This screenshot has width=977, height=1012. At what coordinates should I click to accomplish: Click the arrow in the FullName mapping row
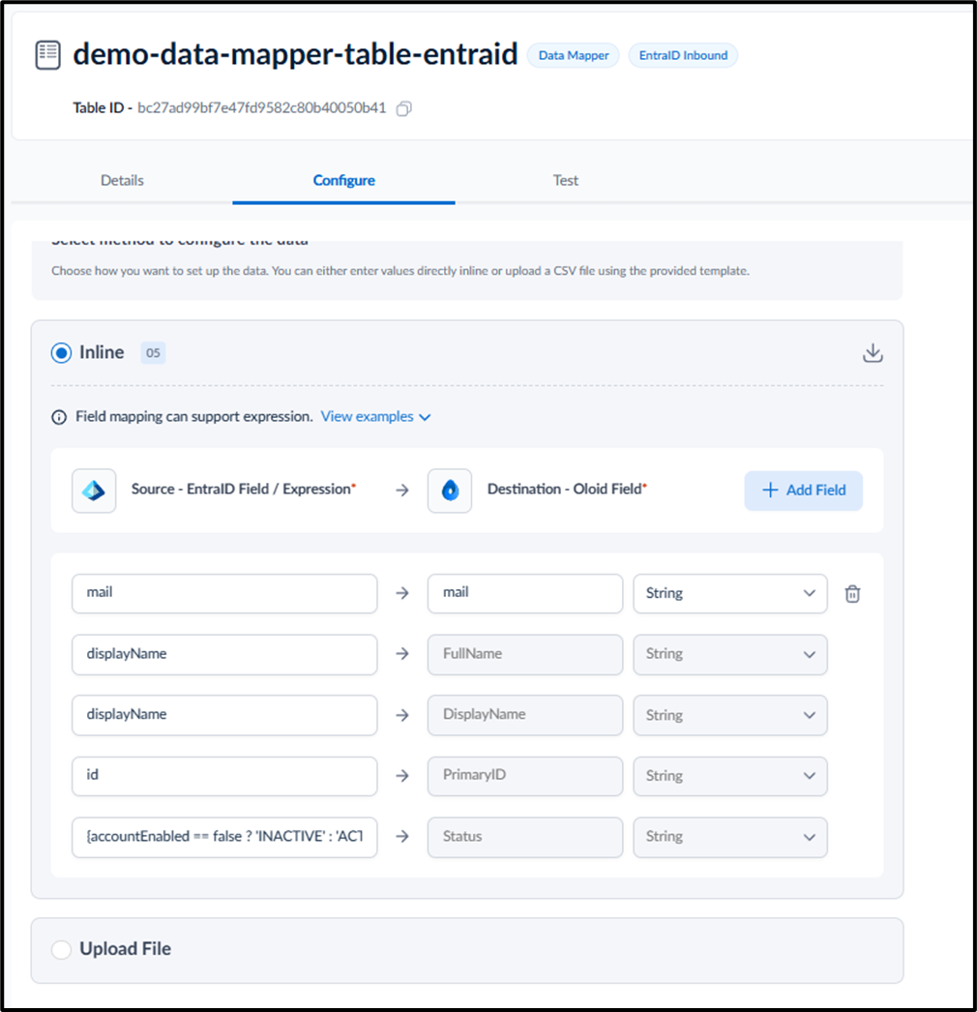tap(402, 654)
